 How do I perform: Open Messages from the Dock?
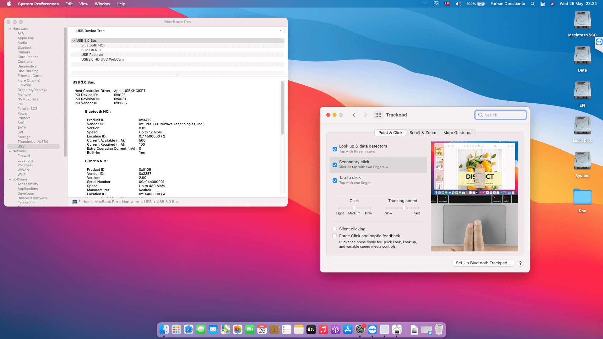(x=201, y=330)
